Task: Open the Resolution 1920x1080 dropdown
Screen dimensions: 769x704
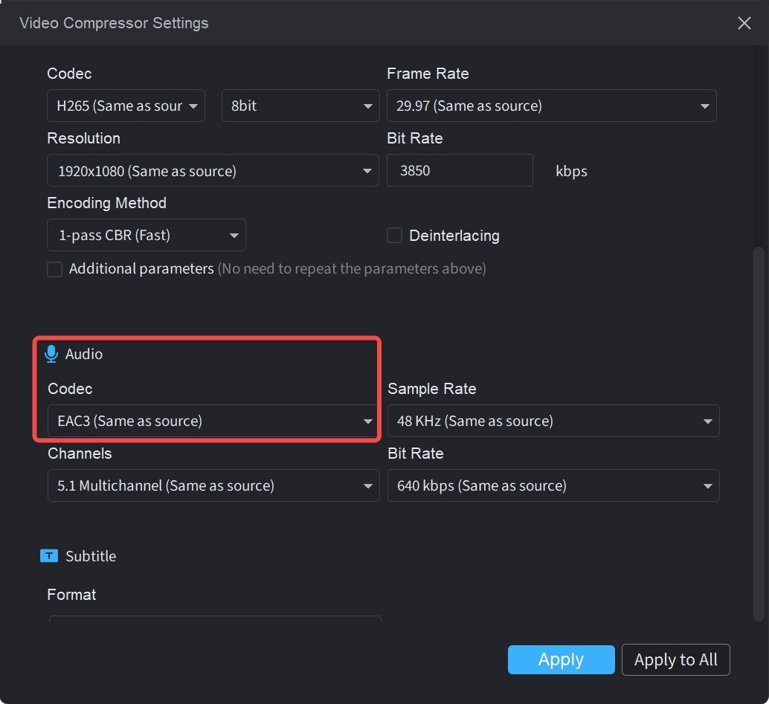Action: click(213, 170)
